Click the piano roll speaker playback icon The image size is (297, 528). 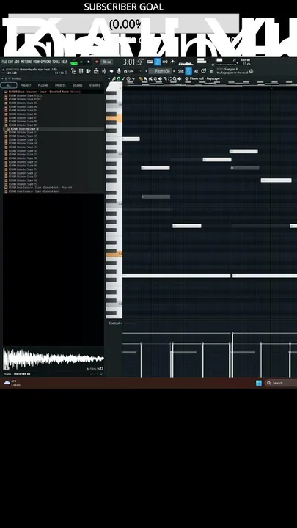[179, 78]
